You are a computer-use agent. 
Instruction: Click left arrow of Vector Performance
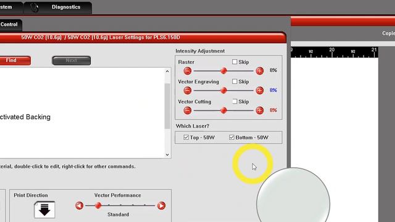[x=79, y=205]
